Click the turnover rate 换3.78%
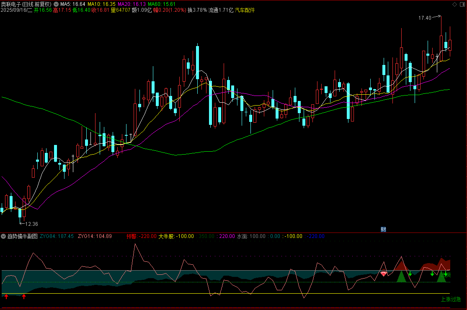The width and height of the screenshot is (467, 310). click(x=197, y=10)
